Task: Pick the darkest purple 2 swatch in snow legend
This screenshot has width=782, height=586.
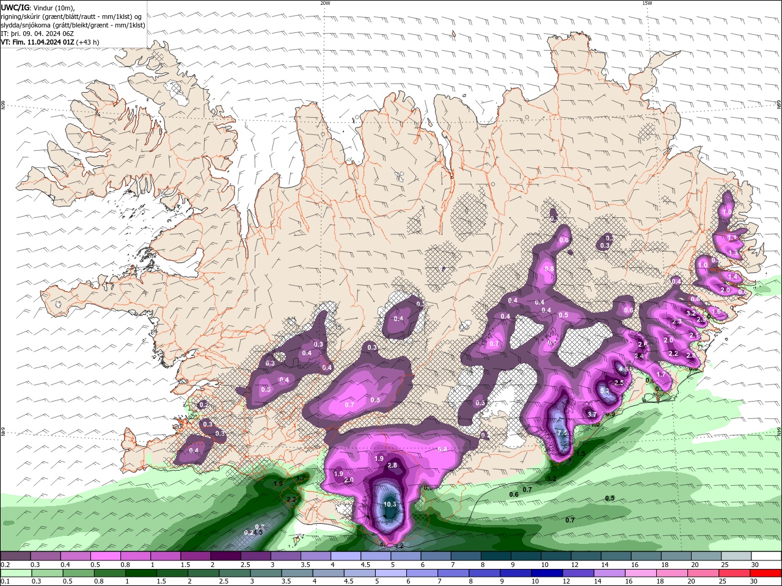Action: [x=225, y=556]
